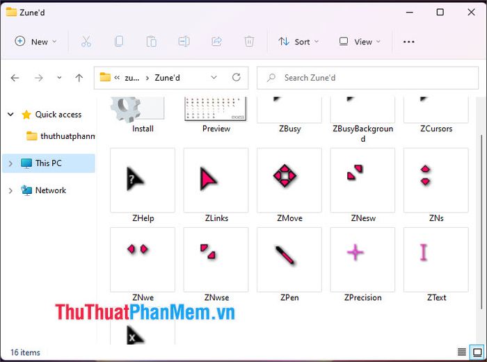This screenshot has width=487, height=362.
Task: Click the Rename icon in toolbar
Action: tap(184, 41)
